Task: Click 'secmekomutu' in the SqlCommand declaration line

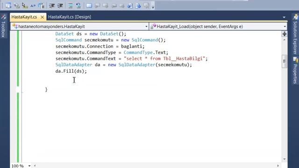Action: pyautogui.click(x=99, y=40)
